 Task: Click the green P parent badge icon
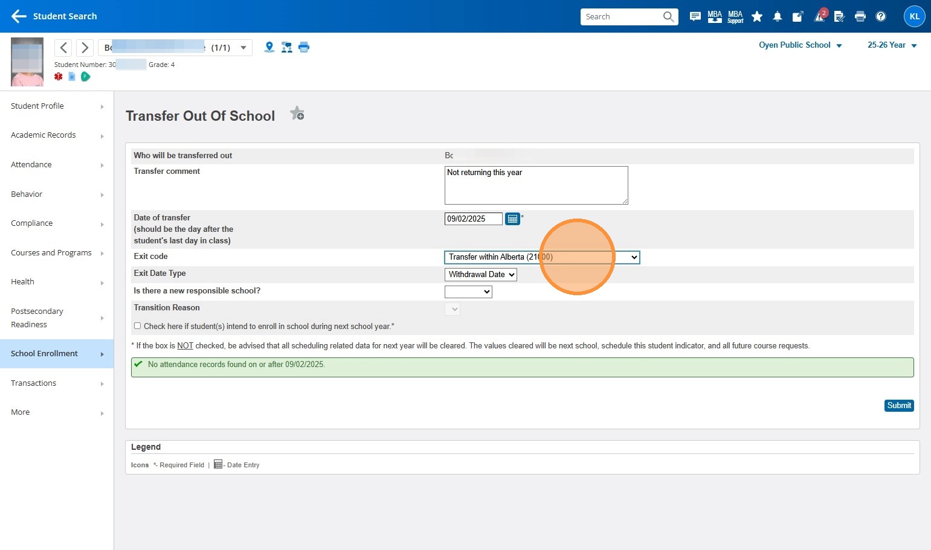(86, 77)
